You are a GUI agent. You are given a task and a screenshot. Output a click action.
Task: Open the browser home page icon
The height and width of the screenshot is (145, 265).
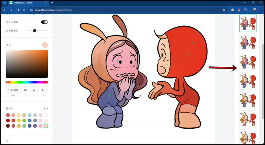pyautogui.click(x=24, y=10)
